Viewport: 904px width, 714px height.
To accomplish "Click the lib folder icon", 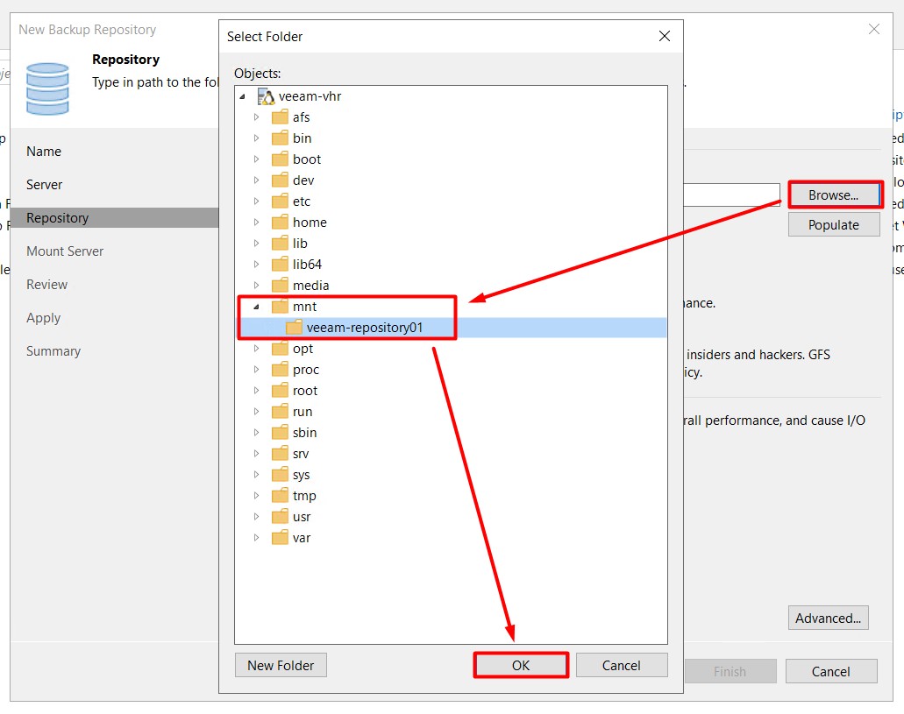I will coord(281,244).
